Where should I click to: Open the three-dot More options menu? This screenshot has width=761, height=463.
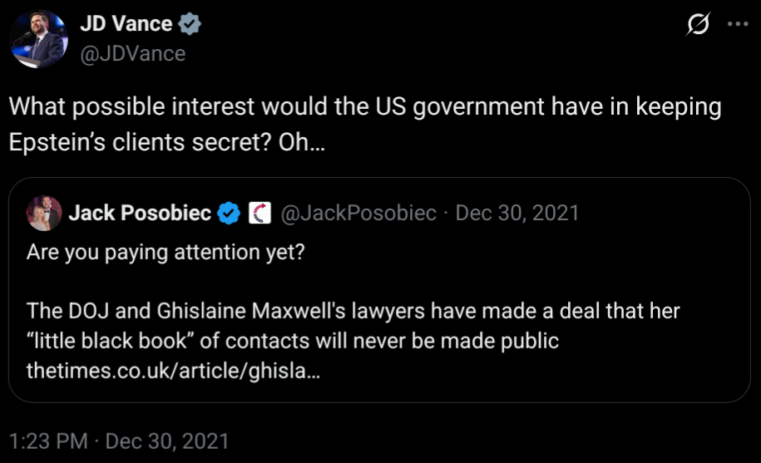(737, 24)
